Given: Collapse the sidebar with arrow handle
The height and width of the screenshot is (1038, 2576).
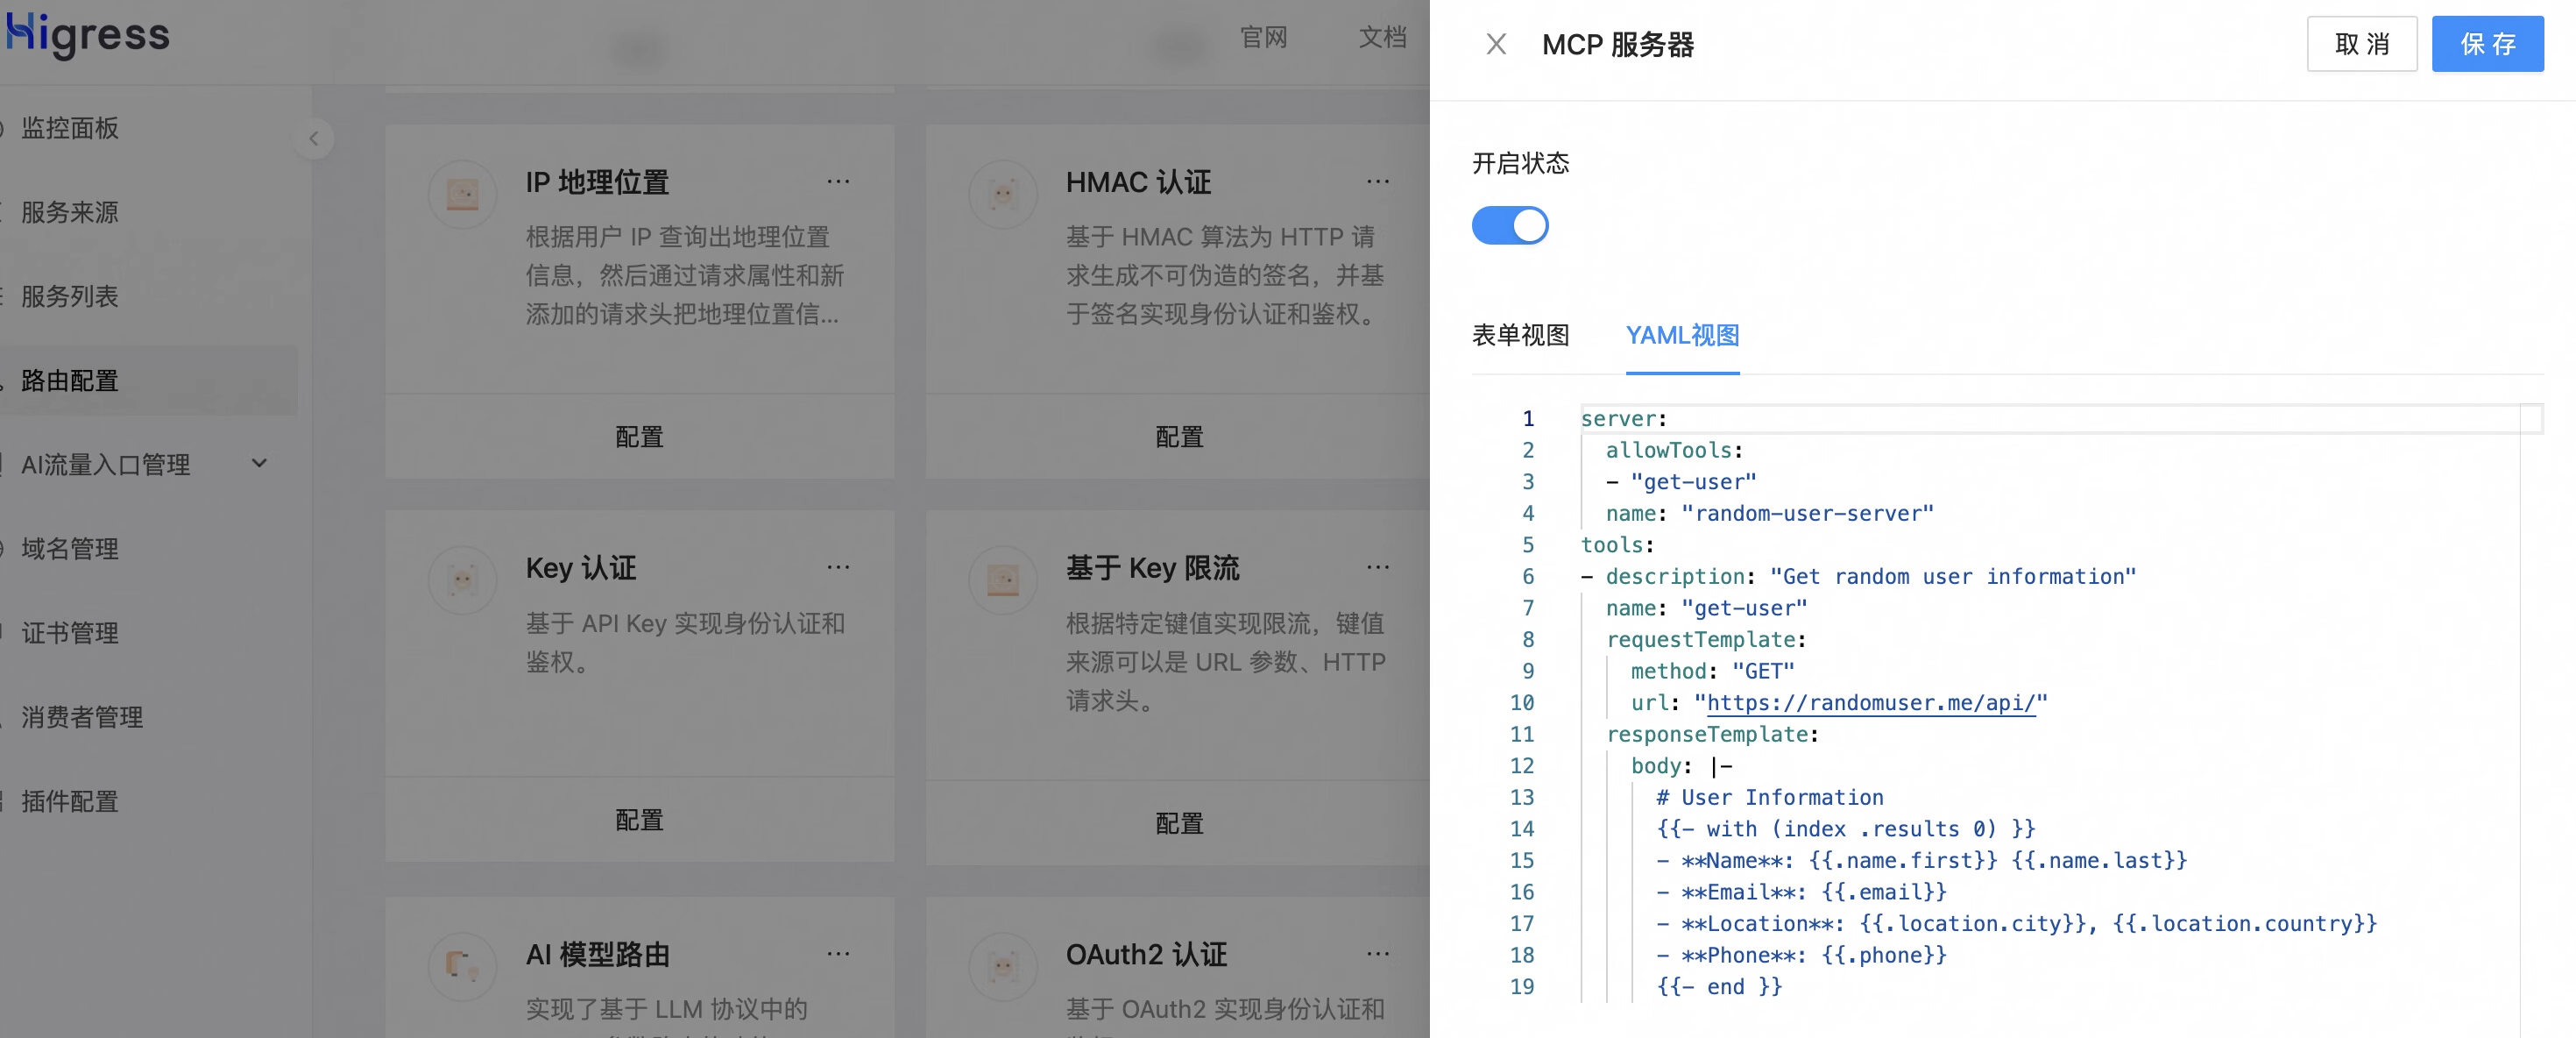Looking at the screenshot, I should [x=313, y=139].
